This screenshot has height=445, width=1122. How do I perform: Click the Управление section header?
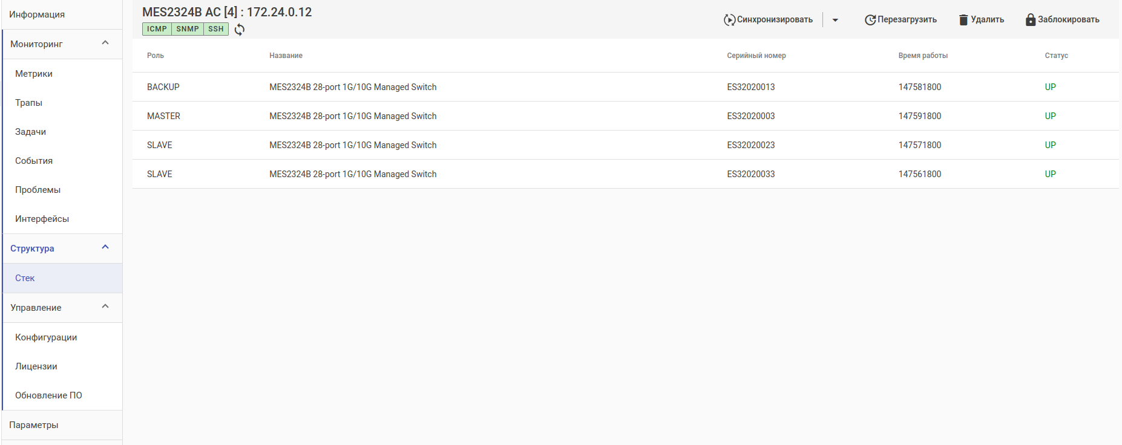point(62,308)
